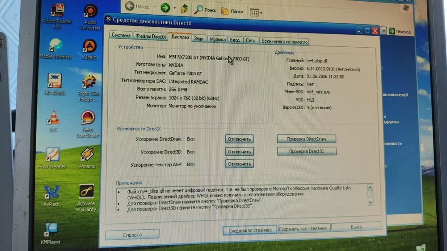Image resolution: width=447 pixels, height=251 pixels.
Task: Disable AGP texture acceleration with Отключить
Action: click(x=239, y=164)
